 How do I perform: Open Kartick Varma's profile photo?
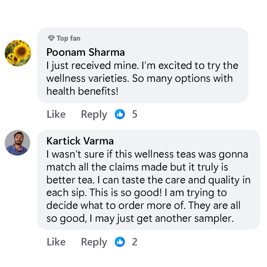coord(18,143)
